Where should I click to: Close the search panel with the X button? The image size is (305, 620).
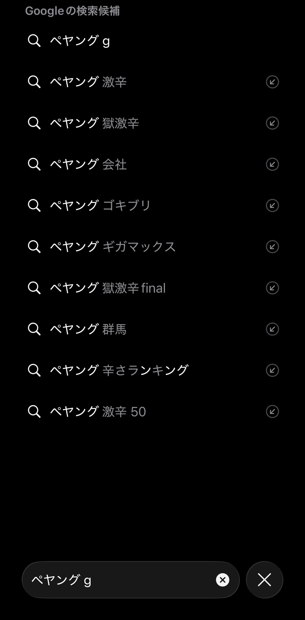[264, 580]
